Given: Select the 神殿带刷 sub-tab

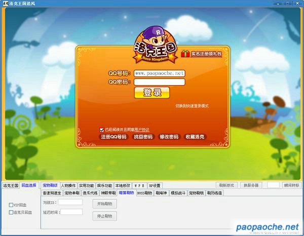Looking at the screenshot, I should coord(108,193).
